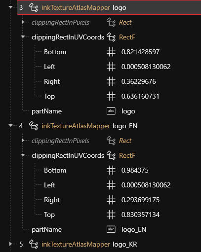Viewport: 201px width, 252px height.
Task: Click RectF type icon in entry 3
Action: pos(111,37)
